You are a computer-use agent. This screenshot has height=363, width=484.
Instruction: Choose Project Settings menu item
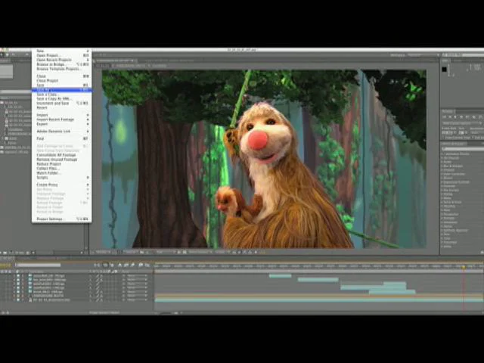(x=62, y=219)
